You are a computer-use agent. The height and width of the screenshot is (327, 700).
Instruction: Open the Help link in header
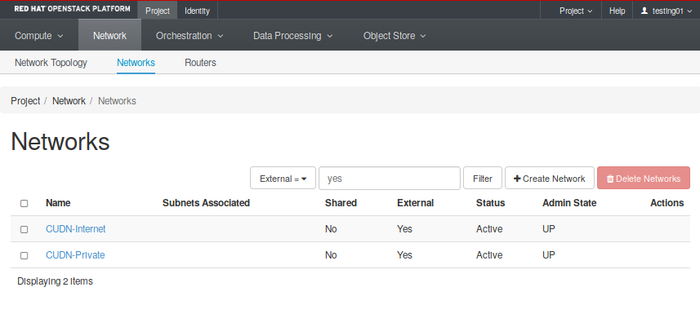618,11
